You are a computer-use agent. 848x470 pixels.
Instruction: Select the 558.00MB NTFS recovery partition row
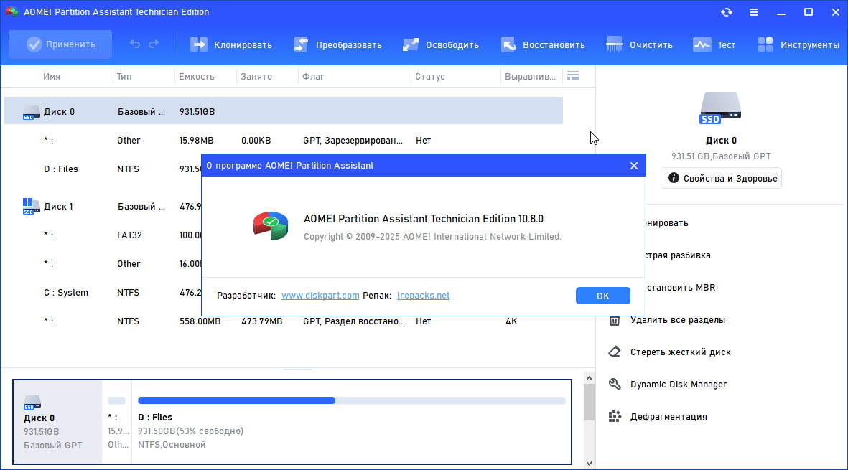point(284,321)
